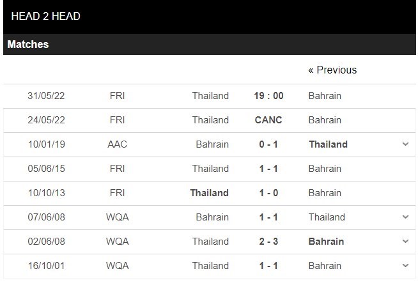The width and height of the screenshot is (418, 285).
Task: Click the bold Bahrain winner on 02/06/08
Action: 326,242
